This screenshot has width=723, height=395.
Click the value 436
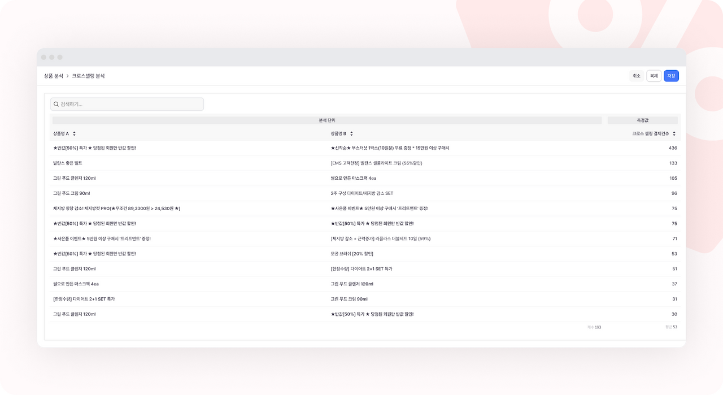coord(673,148)
